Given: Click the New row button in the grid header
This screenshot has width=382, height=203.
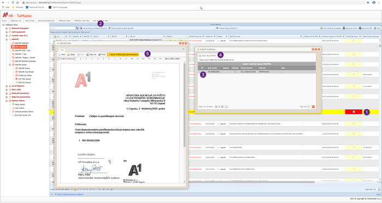Looking at the screenshot, I should (57, 36).
